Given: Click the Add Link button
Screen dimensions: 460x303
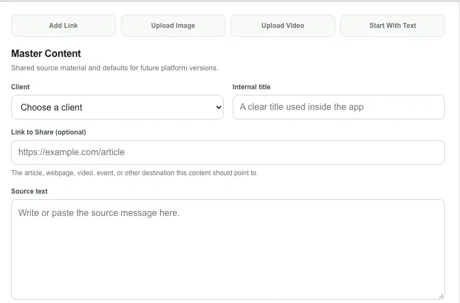Looking at the screenshot, I should click(x=63, y=26).
